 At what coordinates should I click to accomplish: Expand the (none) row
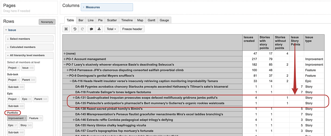(x=65, y=54)
